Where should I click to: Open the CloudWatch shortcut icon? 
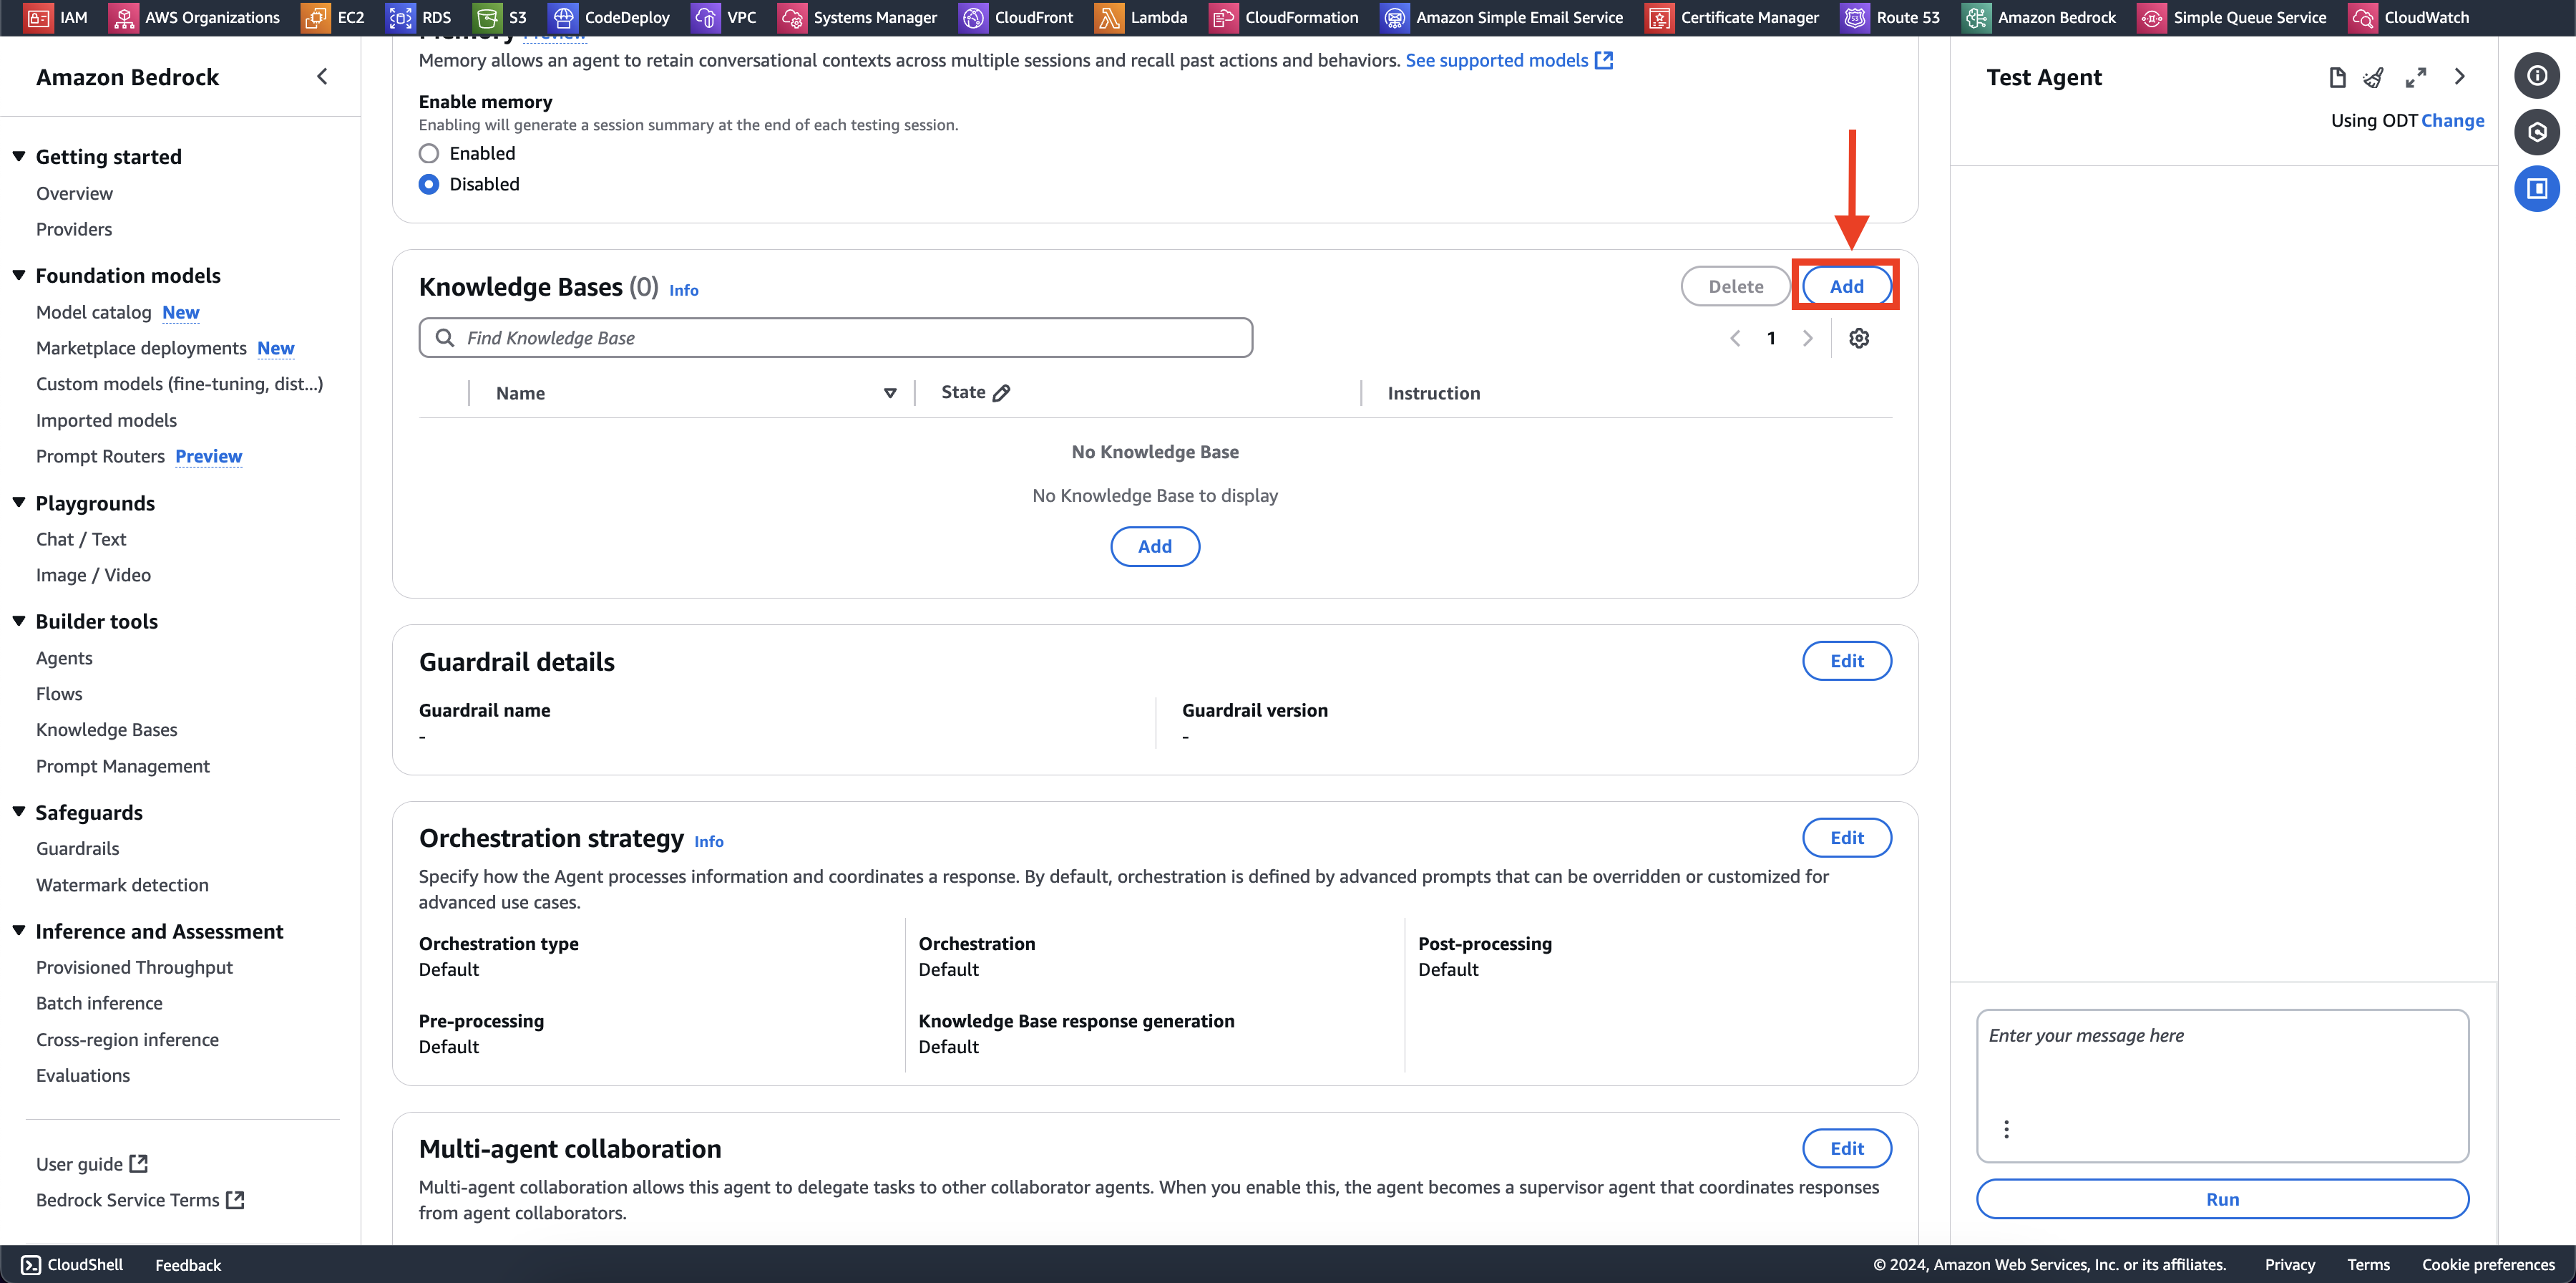[2362, 17]
